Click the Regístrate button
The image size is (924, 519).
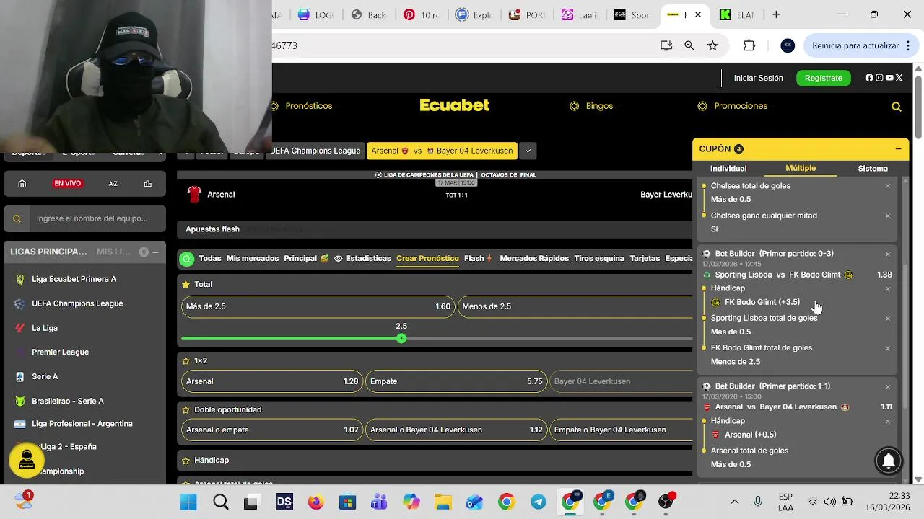[x=823, y=78]
